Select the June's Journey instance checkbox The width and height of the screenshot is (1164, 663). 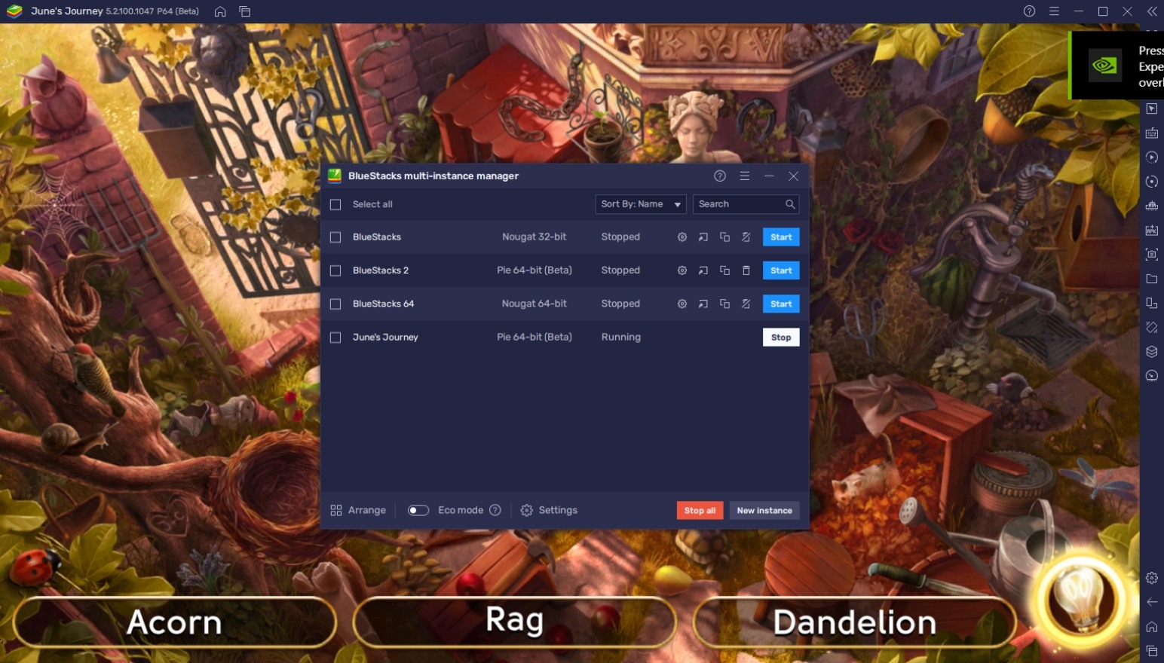[335, 338]
